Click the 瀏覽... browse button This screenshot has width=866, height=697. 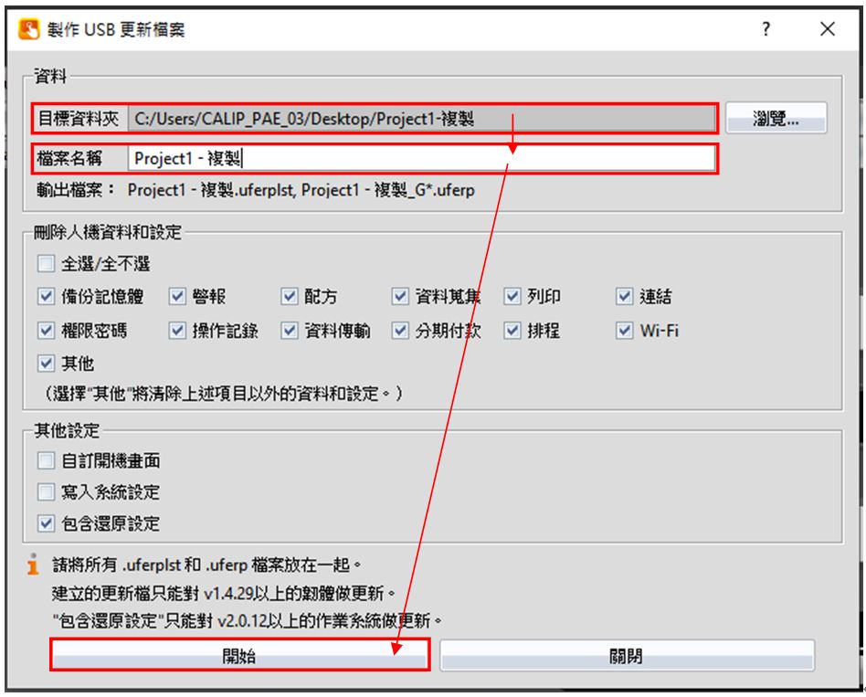pos(776,118)
